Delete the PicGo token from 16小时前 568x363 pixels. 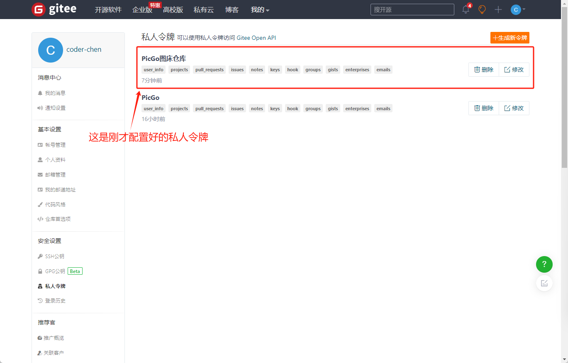tap(484, 108)
